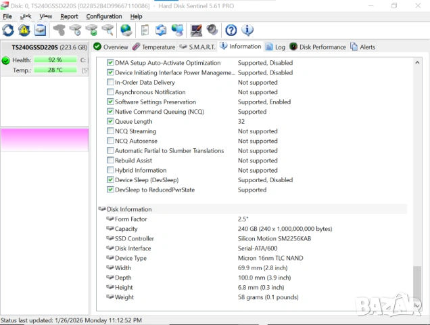Click the speaker icon in toolbar
This screenshot has height=325, width=430.
(212, 30)
